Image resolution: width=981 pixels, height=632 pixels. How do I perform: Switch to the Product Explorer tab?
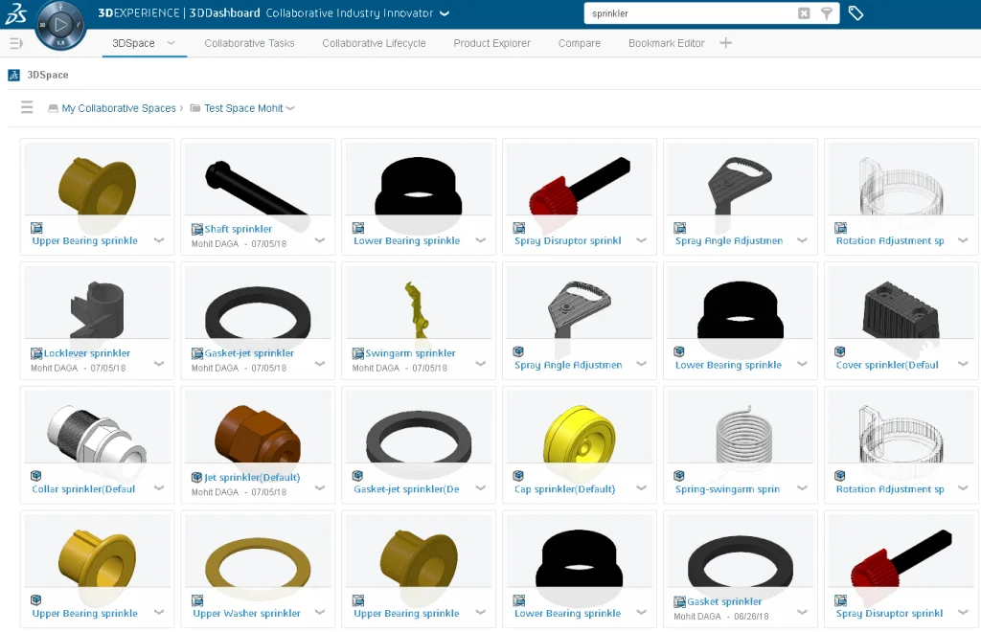point(491,43)
